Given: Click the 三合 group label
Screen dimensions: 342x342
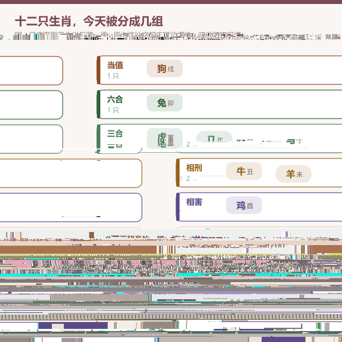Looking at the screenshot, I should click(x=115, y=133).
